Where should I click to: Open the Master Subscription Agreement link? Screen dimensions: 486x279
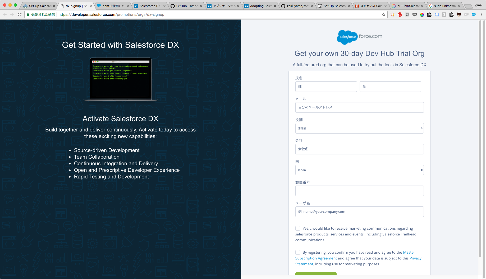[x=355, y=255]
